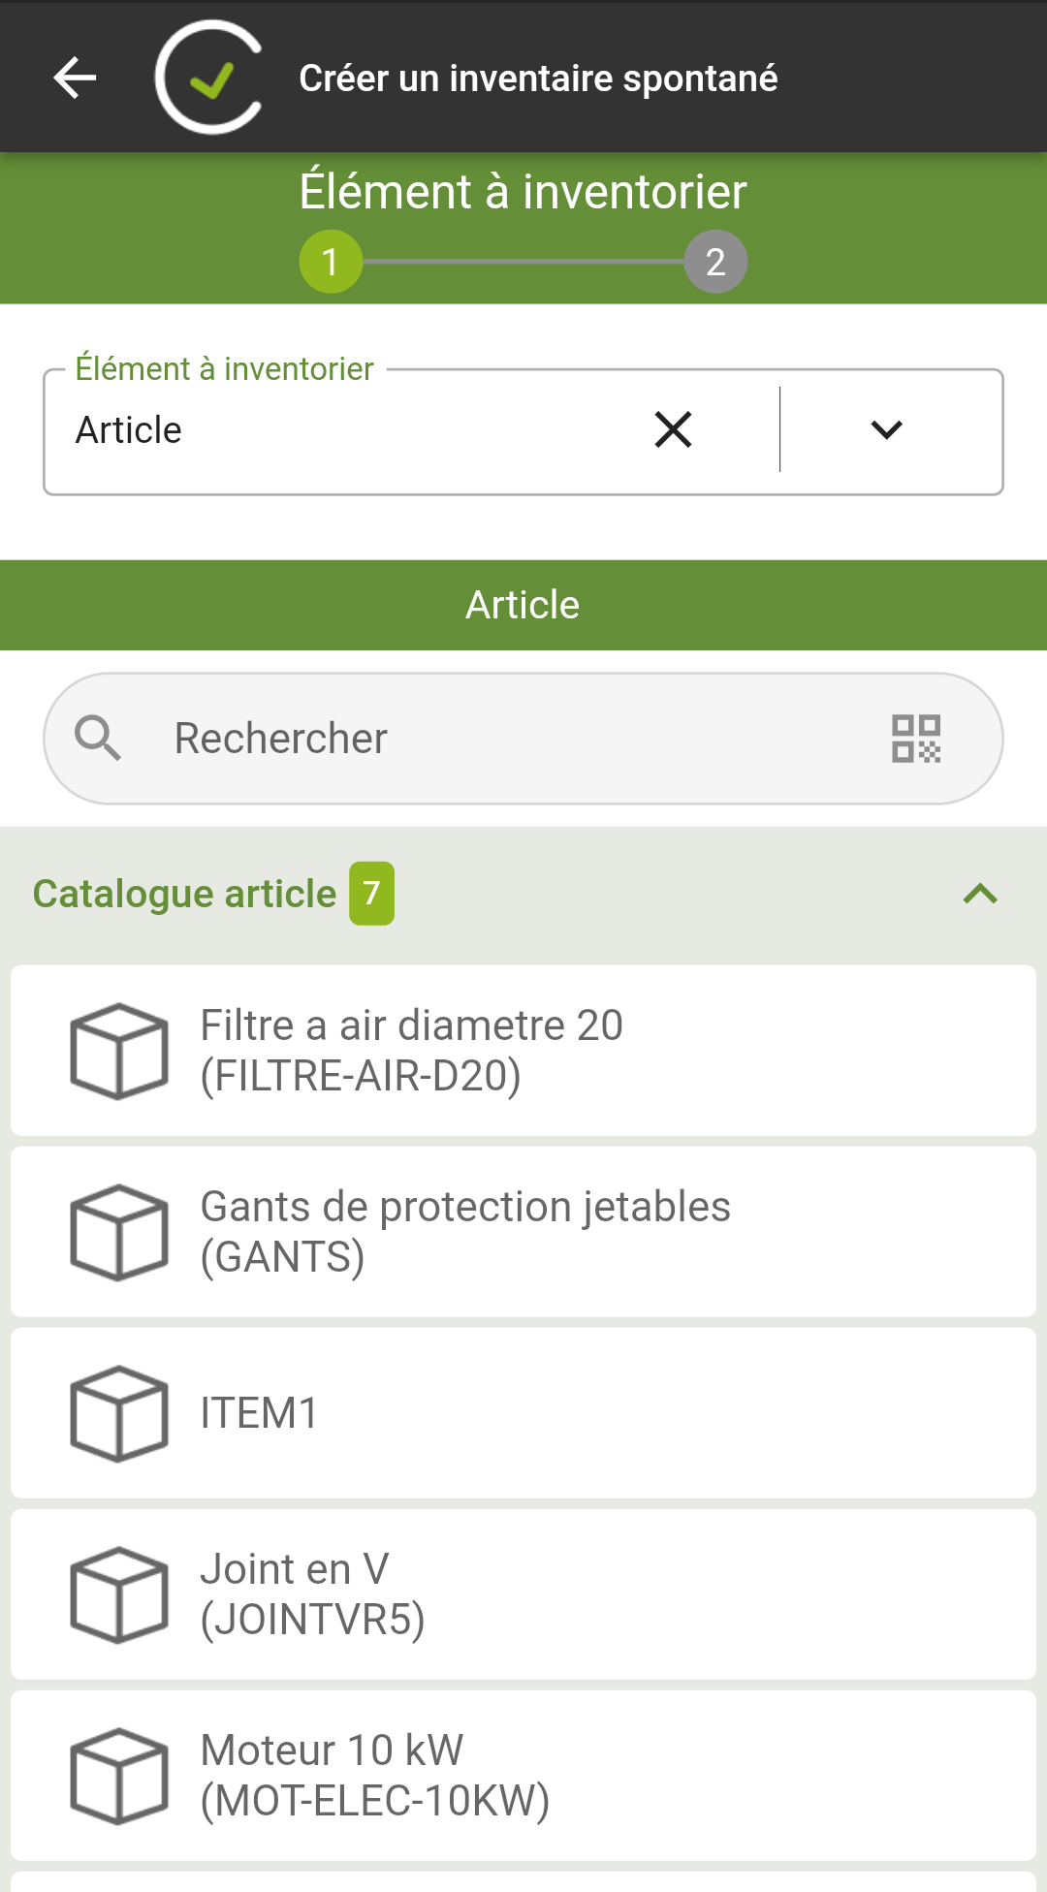Viewport: 1047px width, 1892px height.
Task: Tap the back arrow in header
Action: [75, 78]
